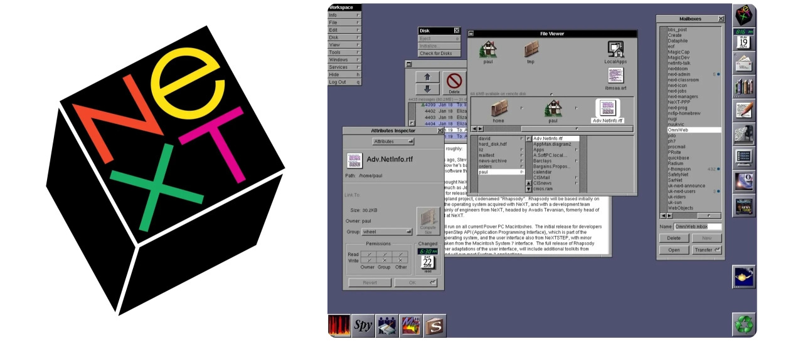Viewport: 803px width, 341px height.
Task: Toggle Other Read permission checkbox
Action: pyautogui.click(x=401, y=254)
